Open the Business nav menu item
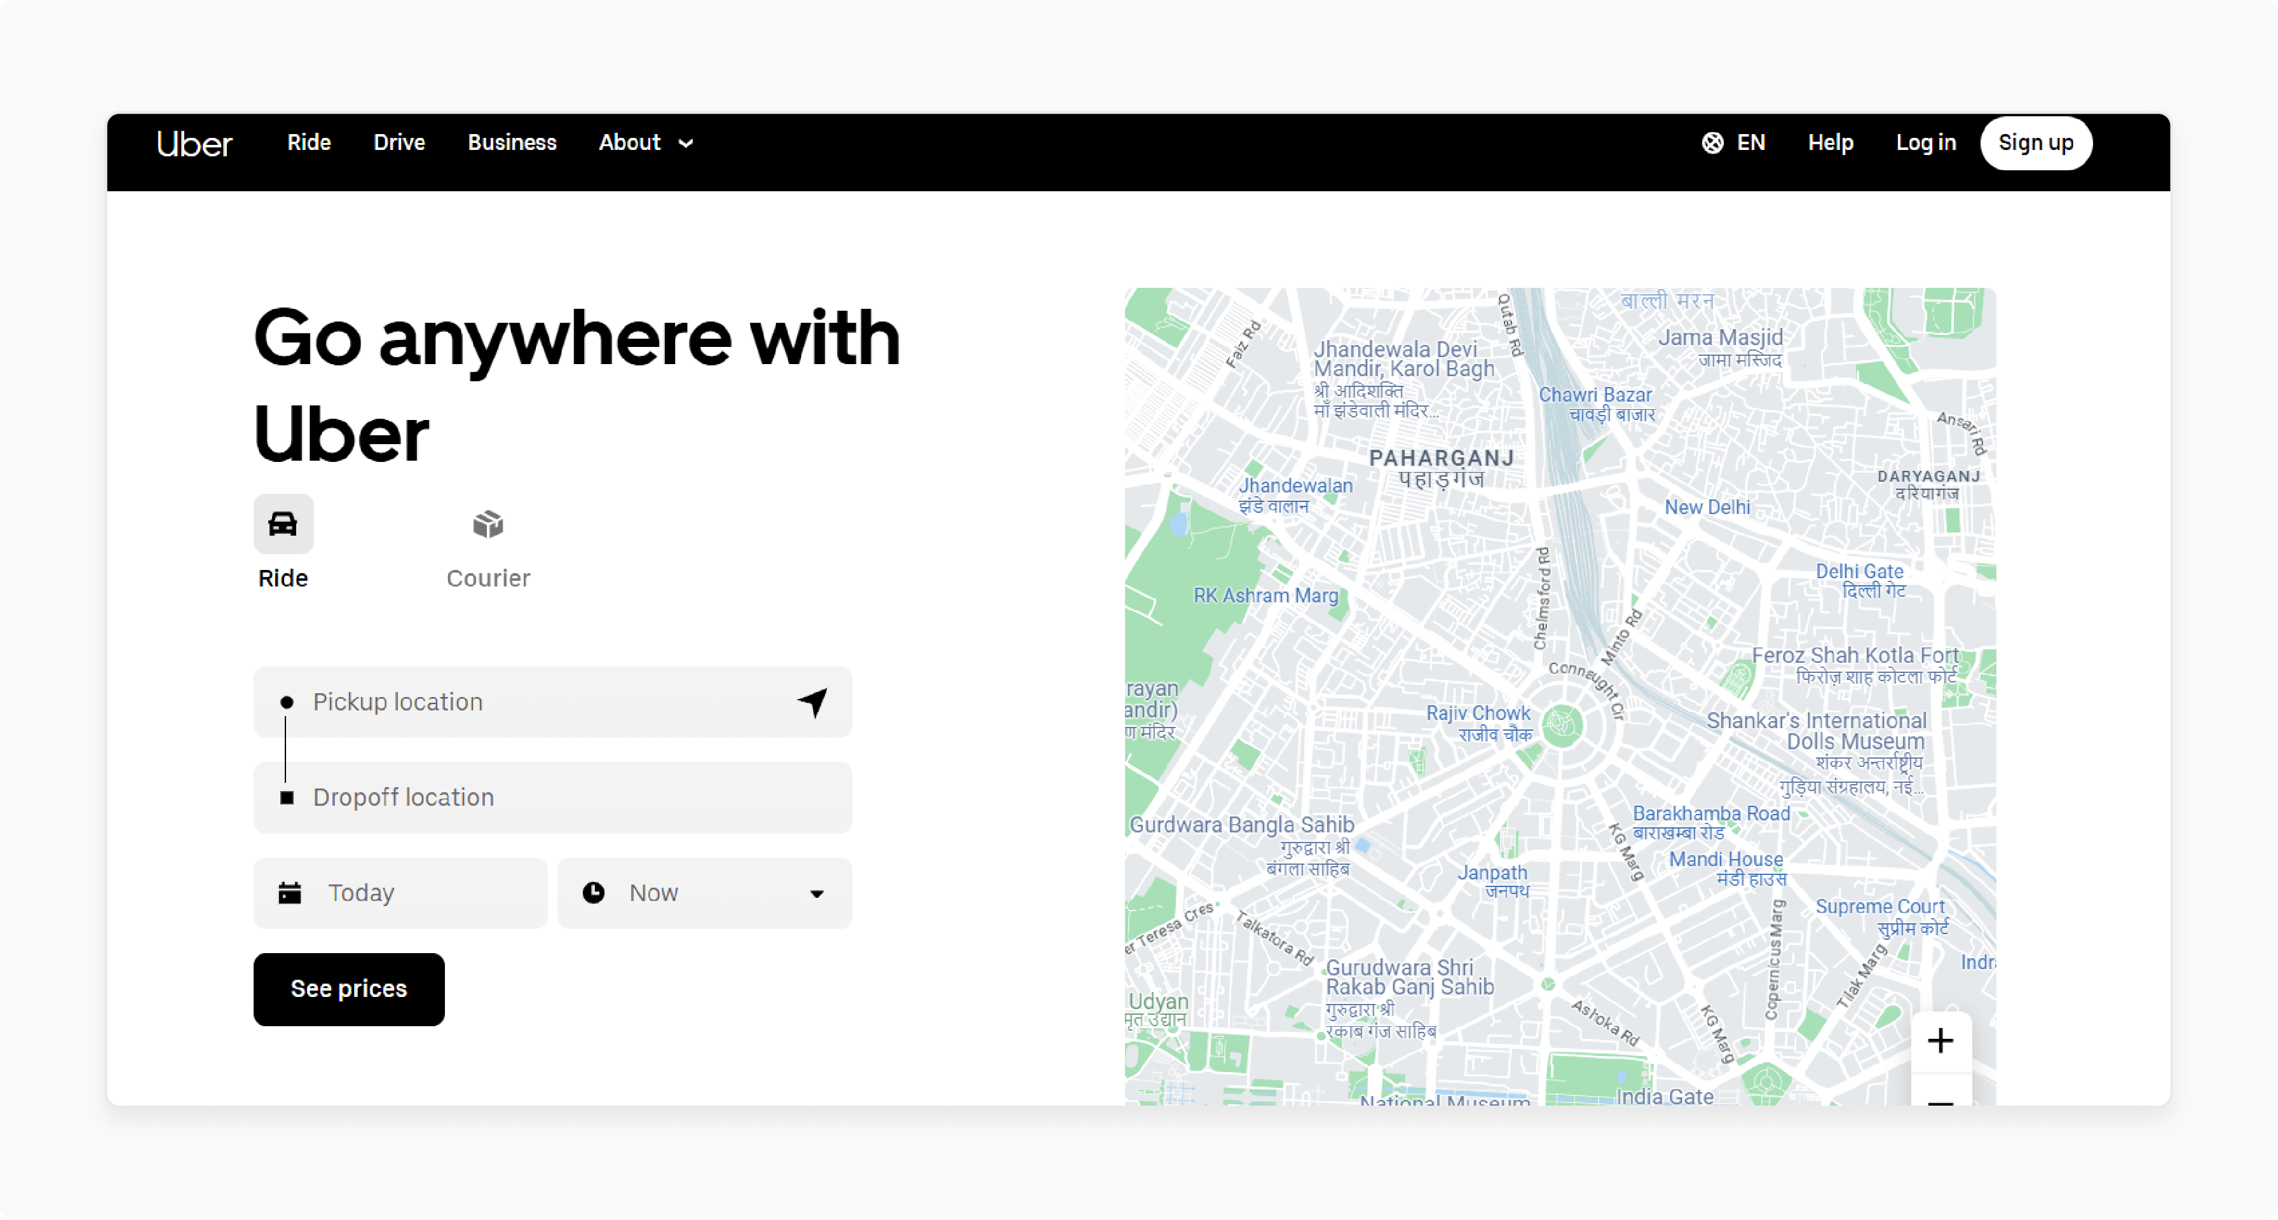This screenshot has width=2278, height=1220. pos(512,142)
